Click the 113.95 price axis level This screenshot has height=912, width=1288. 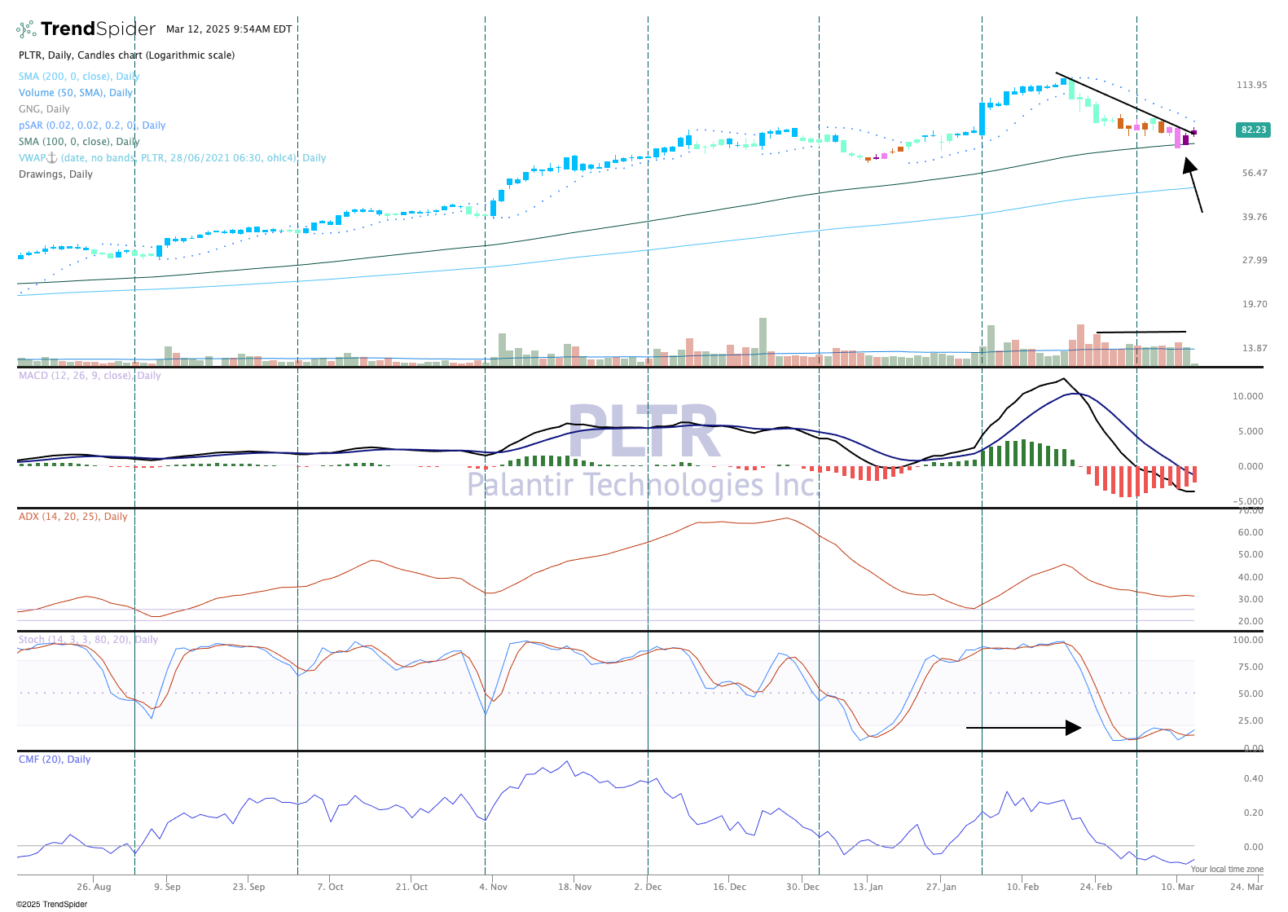pyautogui.click(x=1251, y=85)
